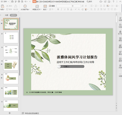
Task: Select slide 6 thumbnail
Action: click(11, 92)
